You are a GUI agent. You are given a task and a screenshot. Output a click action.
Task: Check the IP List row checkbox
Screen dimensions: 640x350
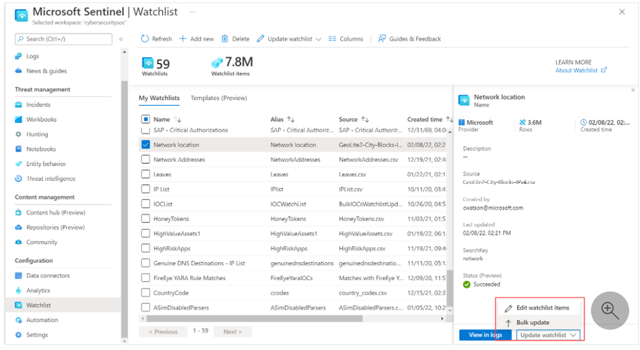(x=145, y=189)
